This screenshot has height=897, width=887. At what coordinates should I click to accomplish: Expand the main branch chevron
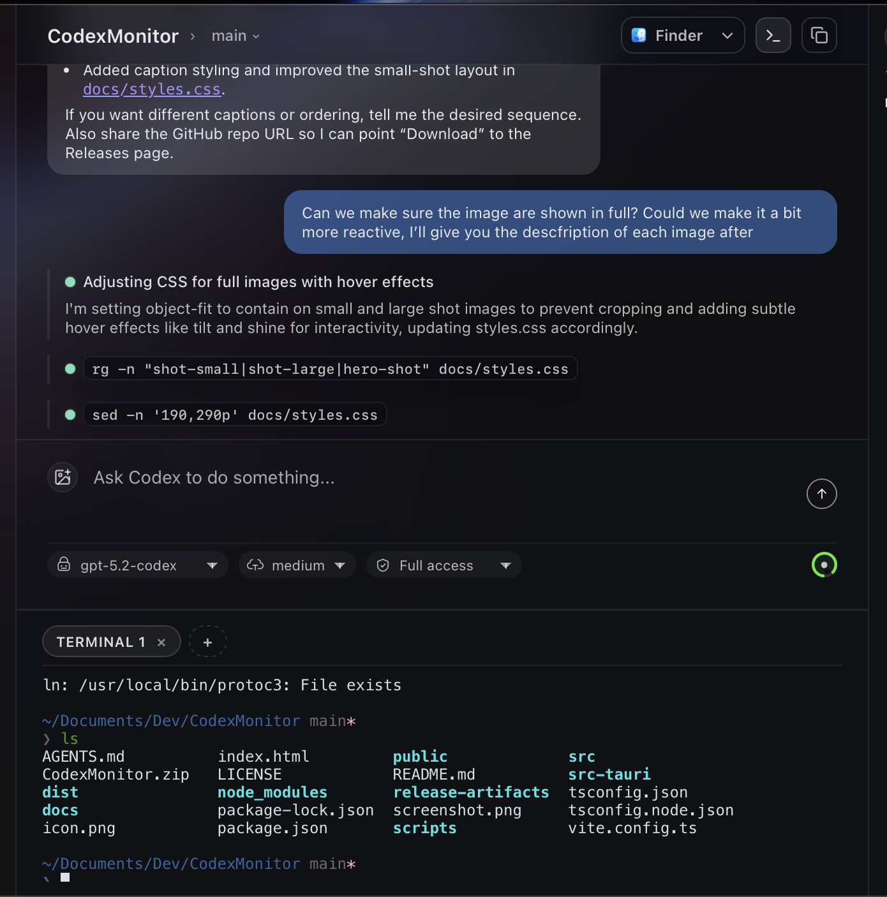(x=255, y=36)
